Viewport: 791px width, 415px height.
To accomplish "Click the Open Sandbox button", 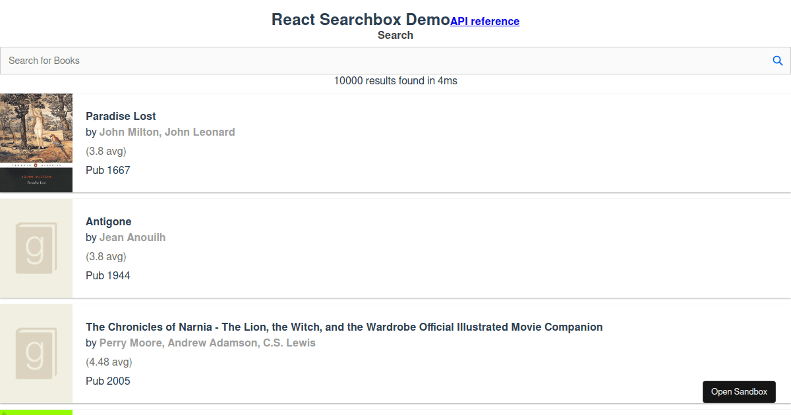I will tap(739, 391).
